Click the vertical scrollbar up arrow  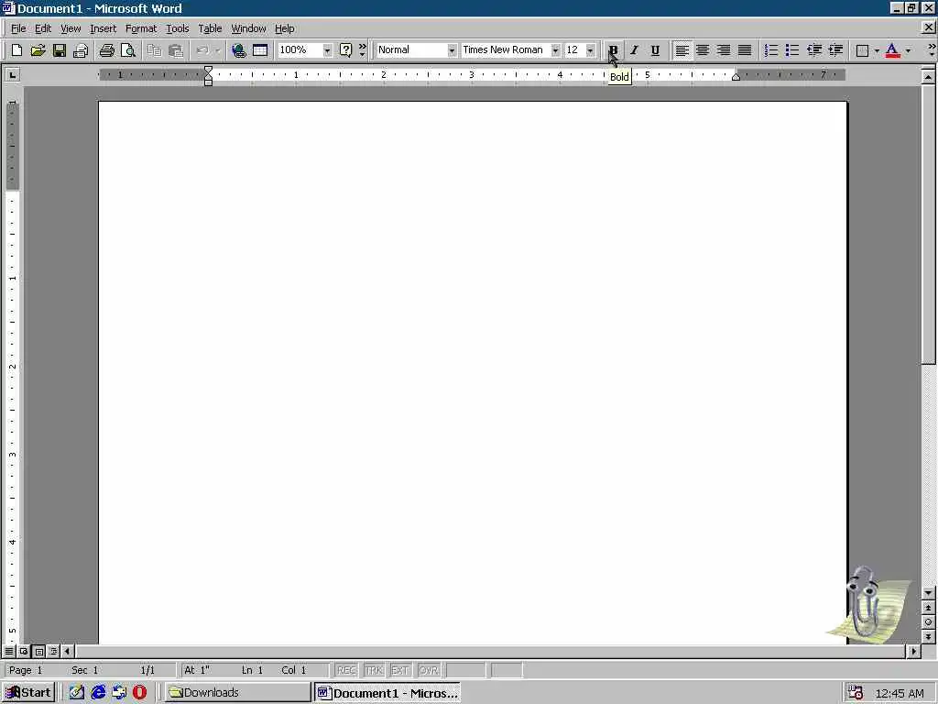coord(929,77)
